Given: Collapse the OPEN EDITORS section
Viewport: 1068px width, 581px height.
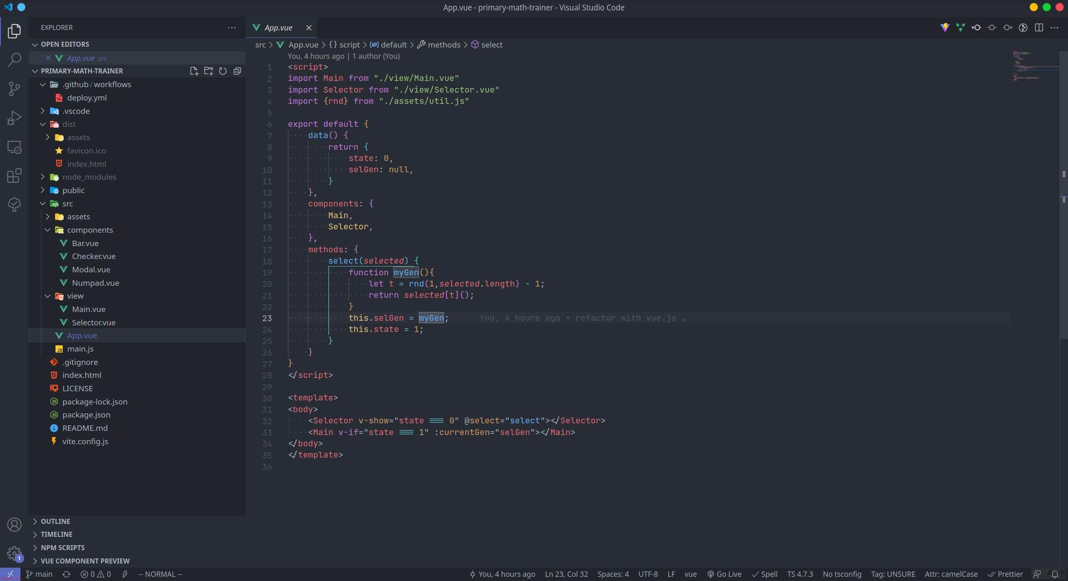Looking at the screenshot, I should coord(137,44).
